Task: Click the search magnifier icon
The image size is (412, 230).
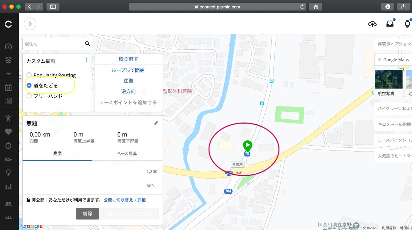Action: 87,44
